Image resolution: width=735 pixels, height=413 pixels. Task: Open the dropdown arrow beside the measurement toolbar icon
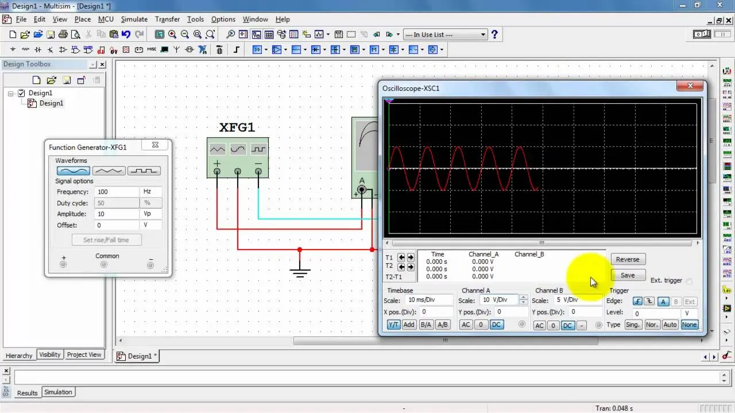[328, 34]
